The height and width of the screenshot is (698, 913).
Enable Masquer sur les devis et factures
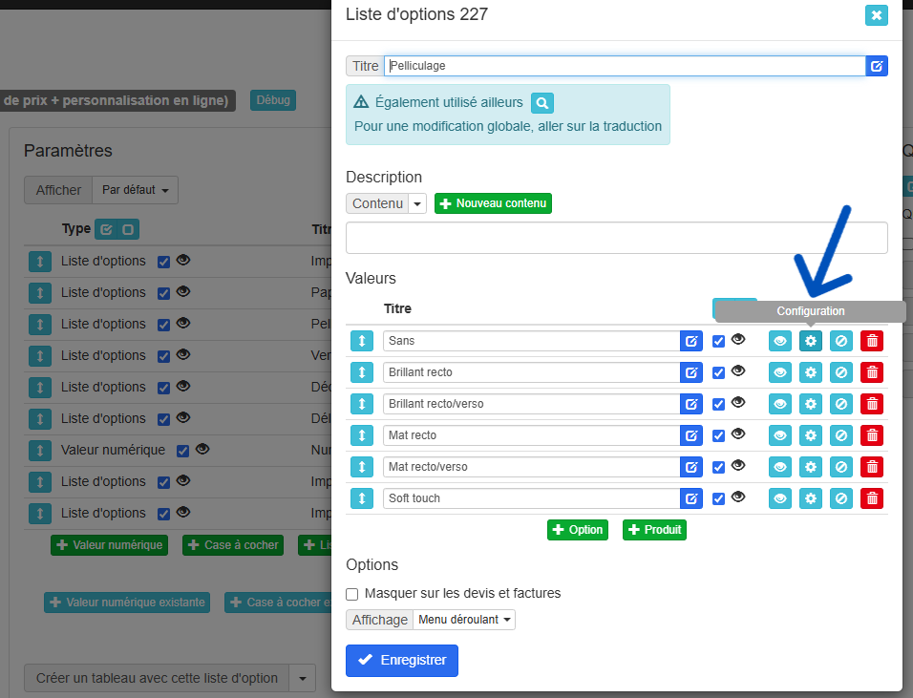coord(353,593)
